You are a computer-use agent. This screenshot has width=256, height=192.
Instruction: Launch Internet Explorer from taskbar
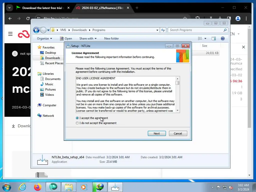(x=22, y=187)
